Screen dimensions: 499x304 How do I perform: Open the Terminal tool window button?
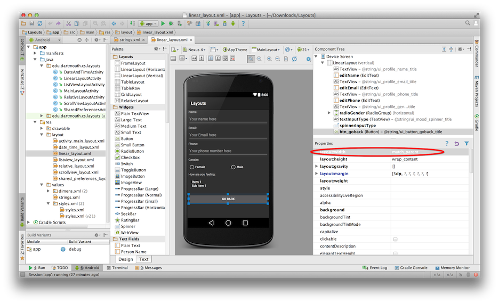(x=116, y=268)
